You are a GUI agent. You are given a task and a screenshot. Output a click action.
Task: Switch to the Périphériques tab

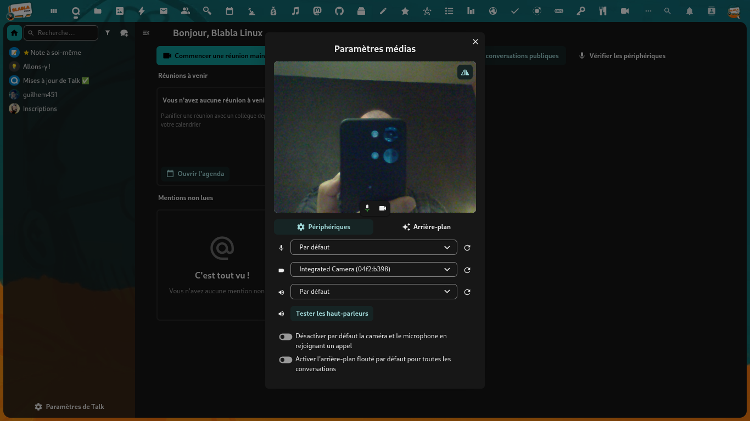click(x=323, y=227)
